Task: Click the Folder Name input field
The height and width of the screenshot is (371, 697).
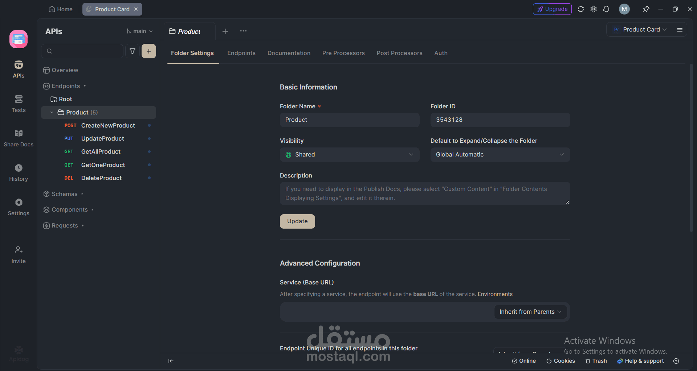Action: click(350, 120)
